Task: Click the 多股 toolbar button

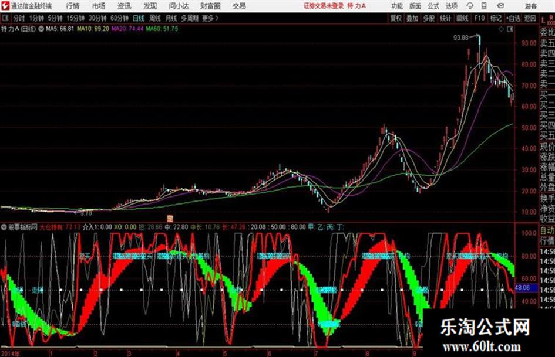Action: click(429, 18)
